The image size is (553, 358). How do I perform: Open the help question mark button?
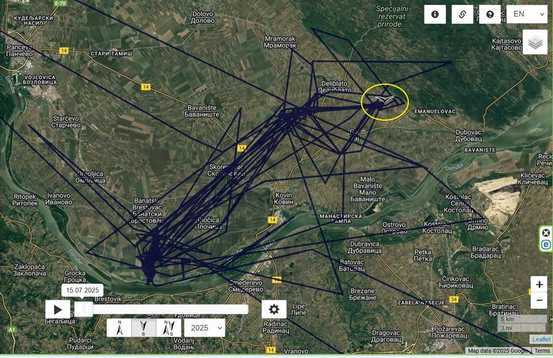point(490,14)
